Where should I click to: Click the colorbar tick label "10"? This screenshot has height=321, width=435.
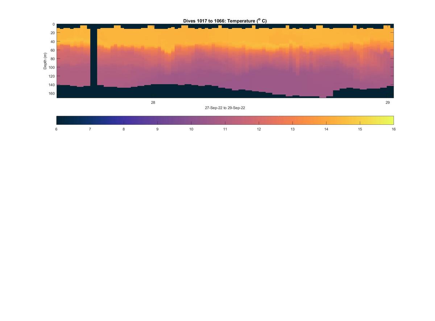[191, 129]
